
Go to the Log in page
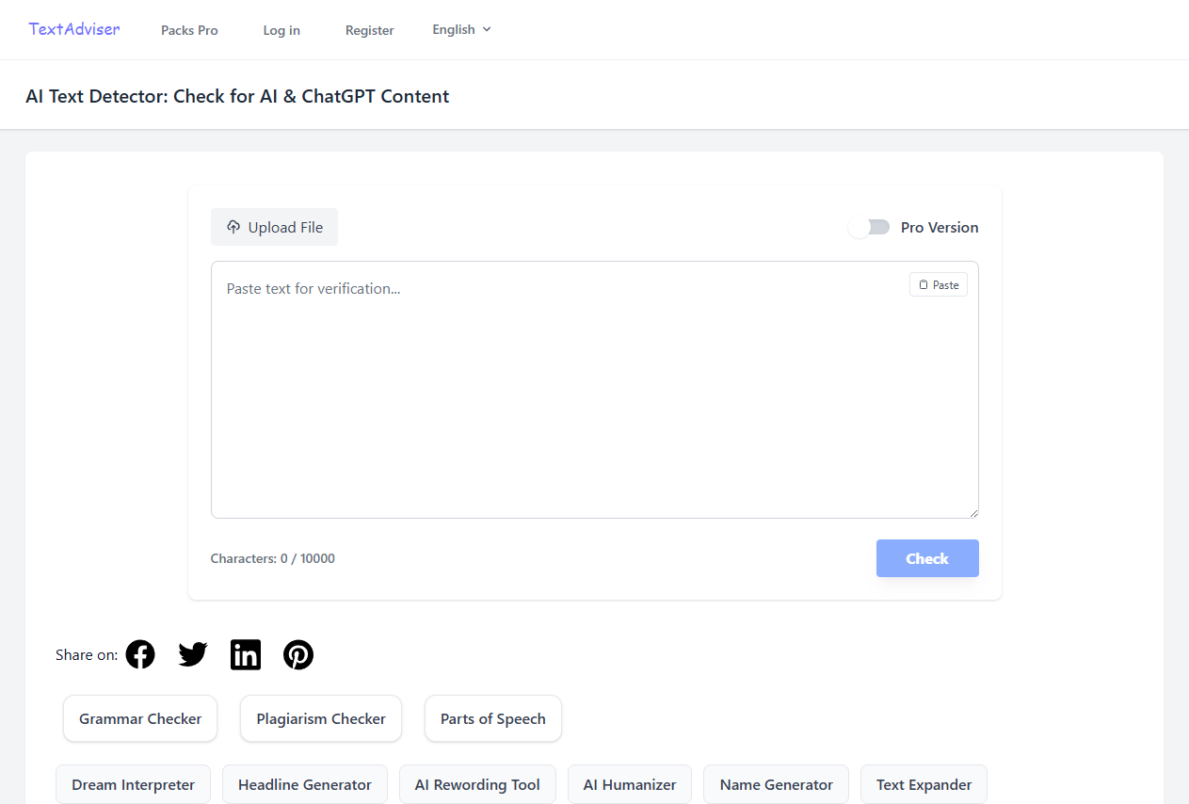[281, 30]
